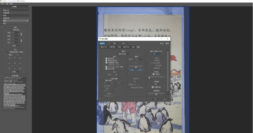The image size is (253, 133).
Task: Disable the 去斑点 checkbox
Action: (x=153, y=74)
